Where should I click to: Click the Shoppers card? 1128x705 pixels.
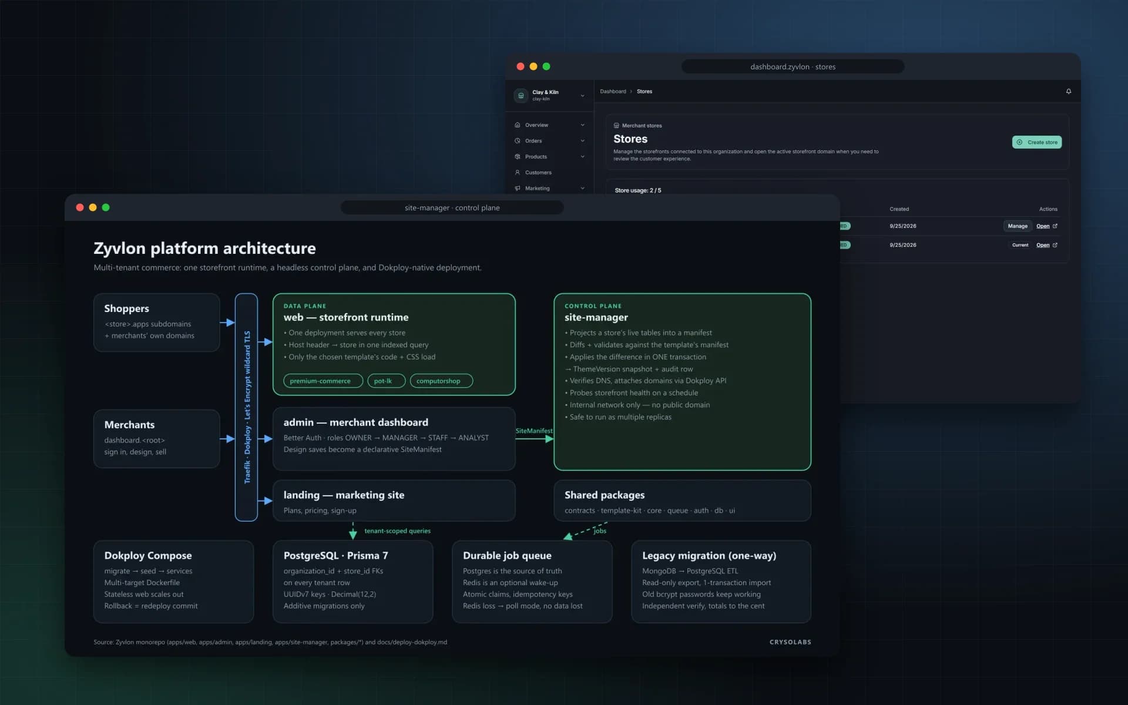(x=157, y=323)
